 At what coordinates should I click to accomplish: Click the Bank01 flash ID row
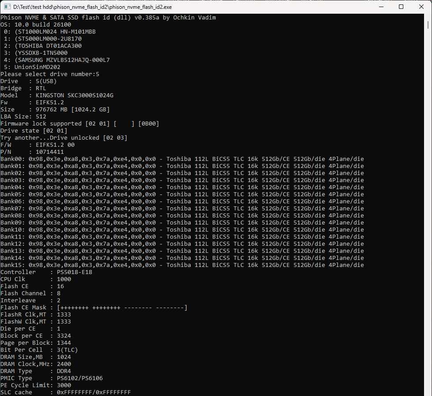pyautogui.click(x=182, y=166)
